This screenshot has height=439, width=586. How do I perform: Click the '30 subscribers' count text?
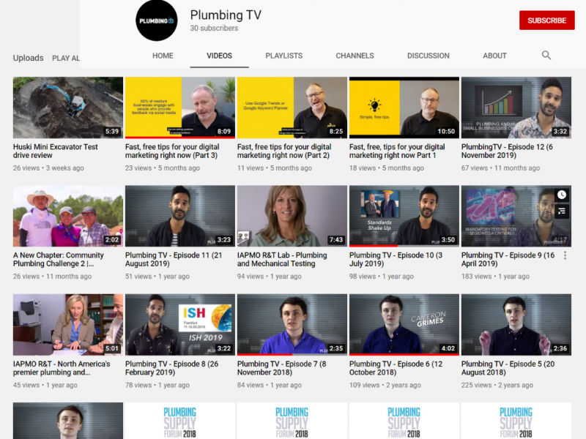coord(214,28)
